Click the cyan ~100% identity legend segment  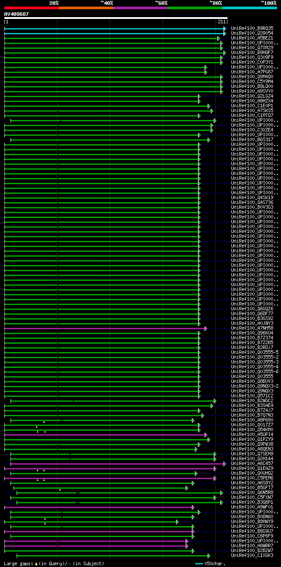click(249, 7)
